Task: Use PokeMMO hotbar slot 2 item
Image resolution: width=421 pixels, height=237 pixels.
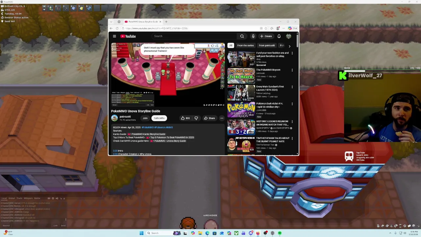Action: coord(58,8)
